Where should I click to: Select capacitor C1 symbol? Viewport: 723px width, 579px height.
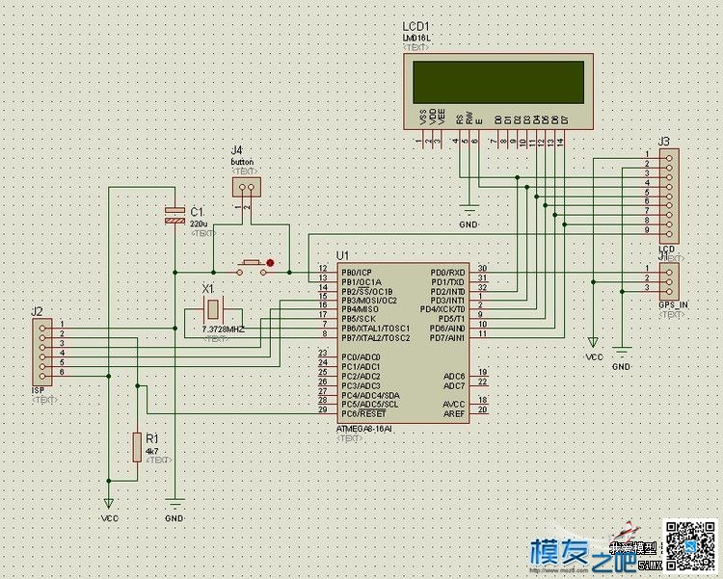click(x=174, y=216)
